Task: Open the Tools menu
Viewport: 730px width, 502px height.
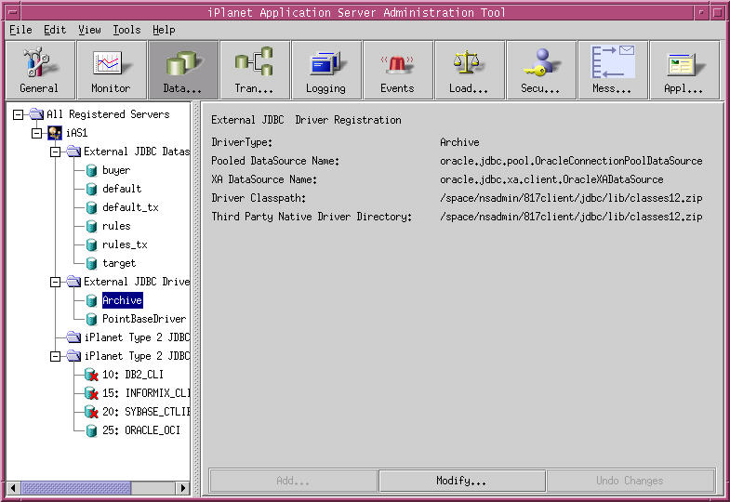Action: click(x=126, y=30)
